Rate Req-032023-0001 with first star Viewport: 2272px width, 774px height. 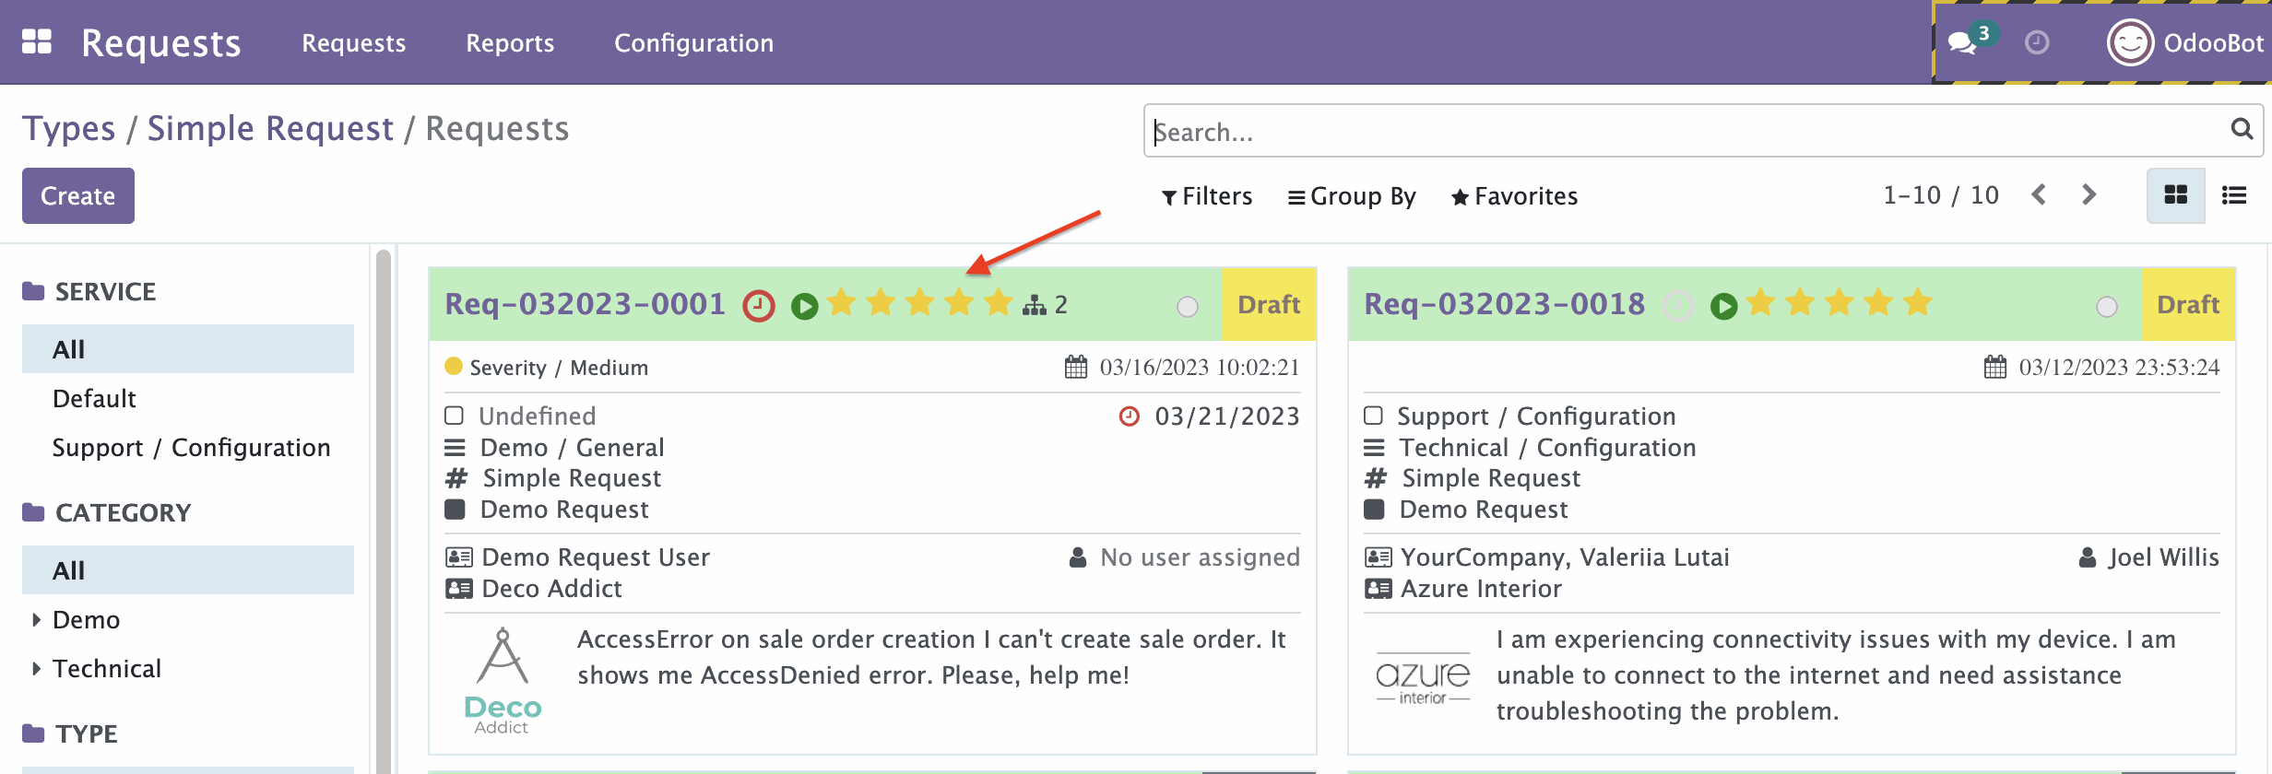[841, 302]
